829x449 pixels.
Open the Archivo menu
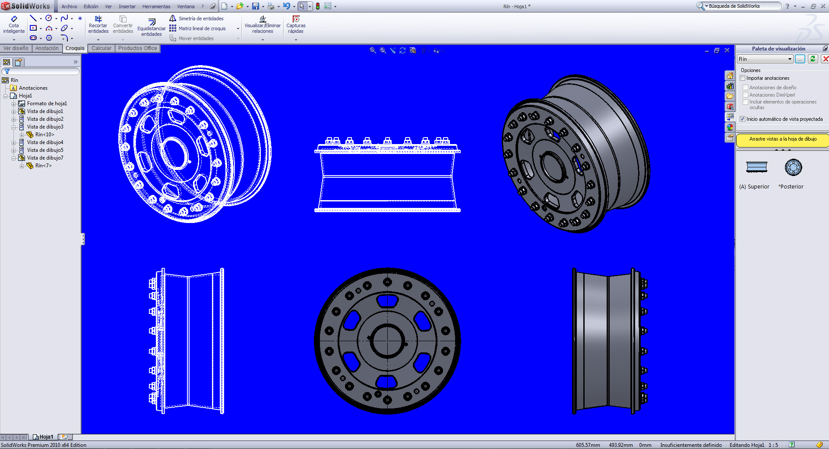click(x=69, y=6)
